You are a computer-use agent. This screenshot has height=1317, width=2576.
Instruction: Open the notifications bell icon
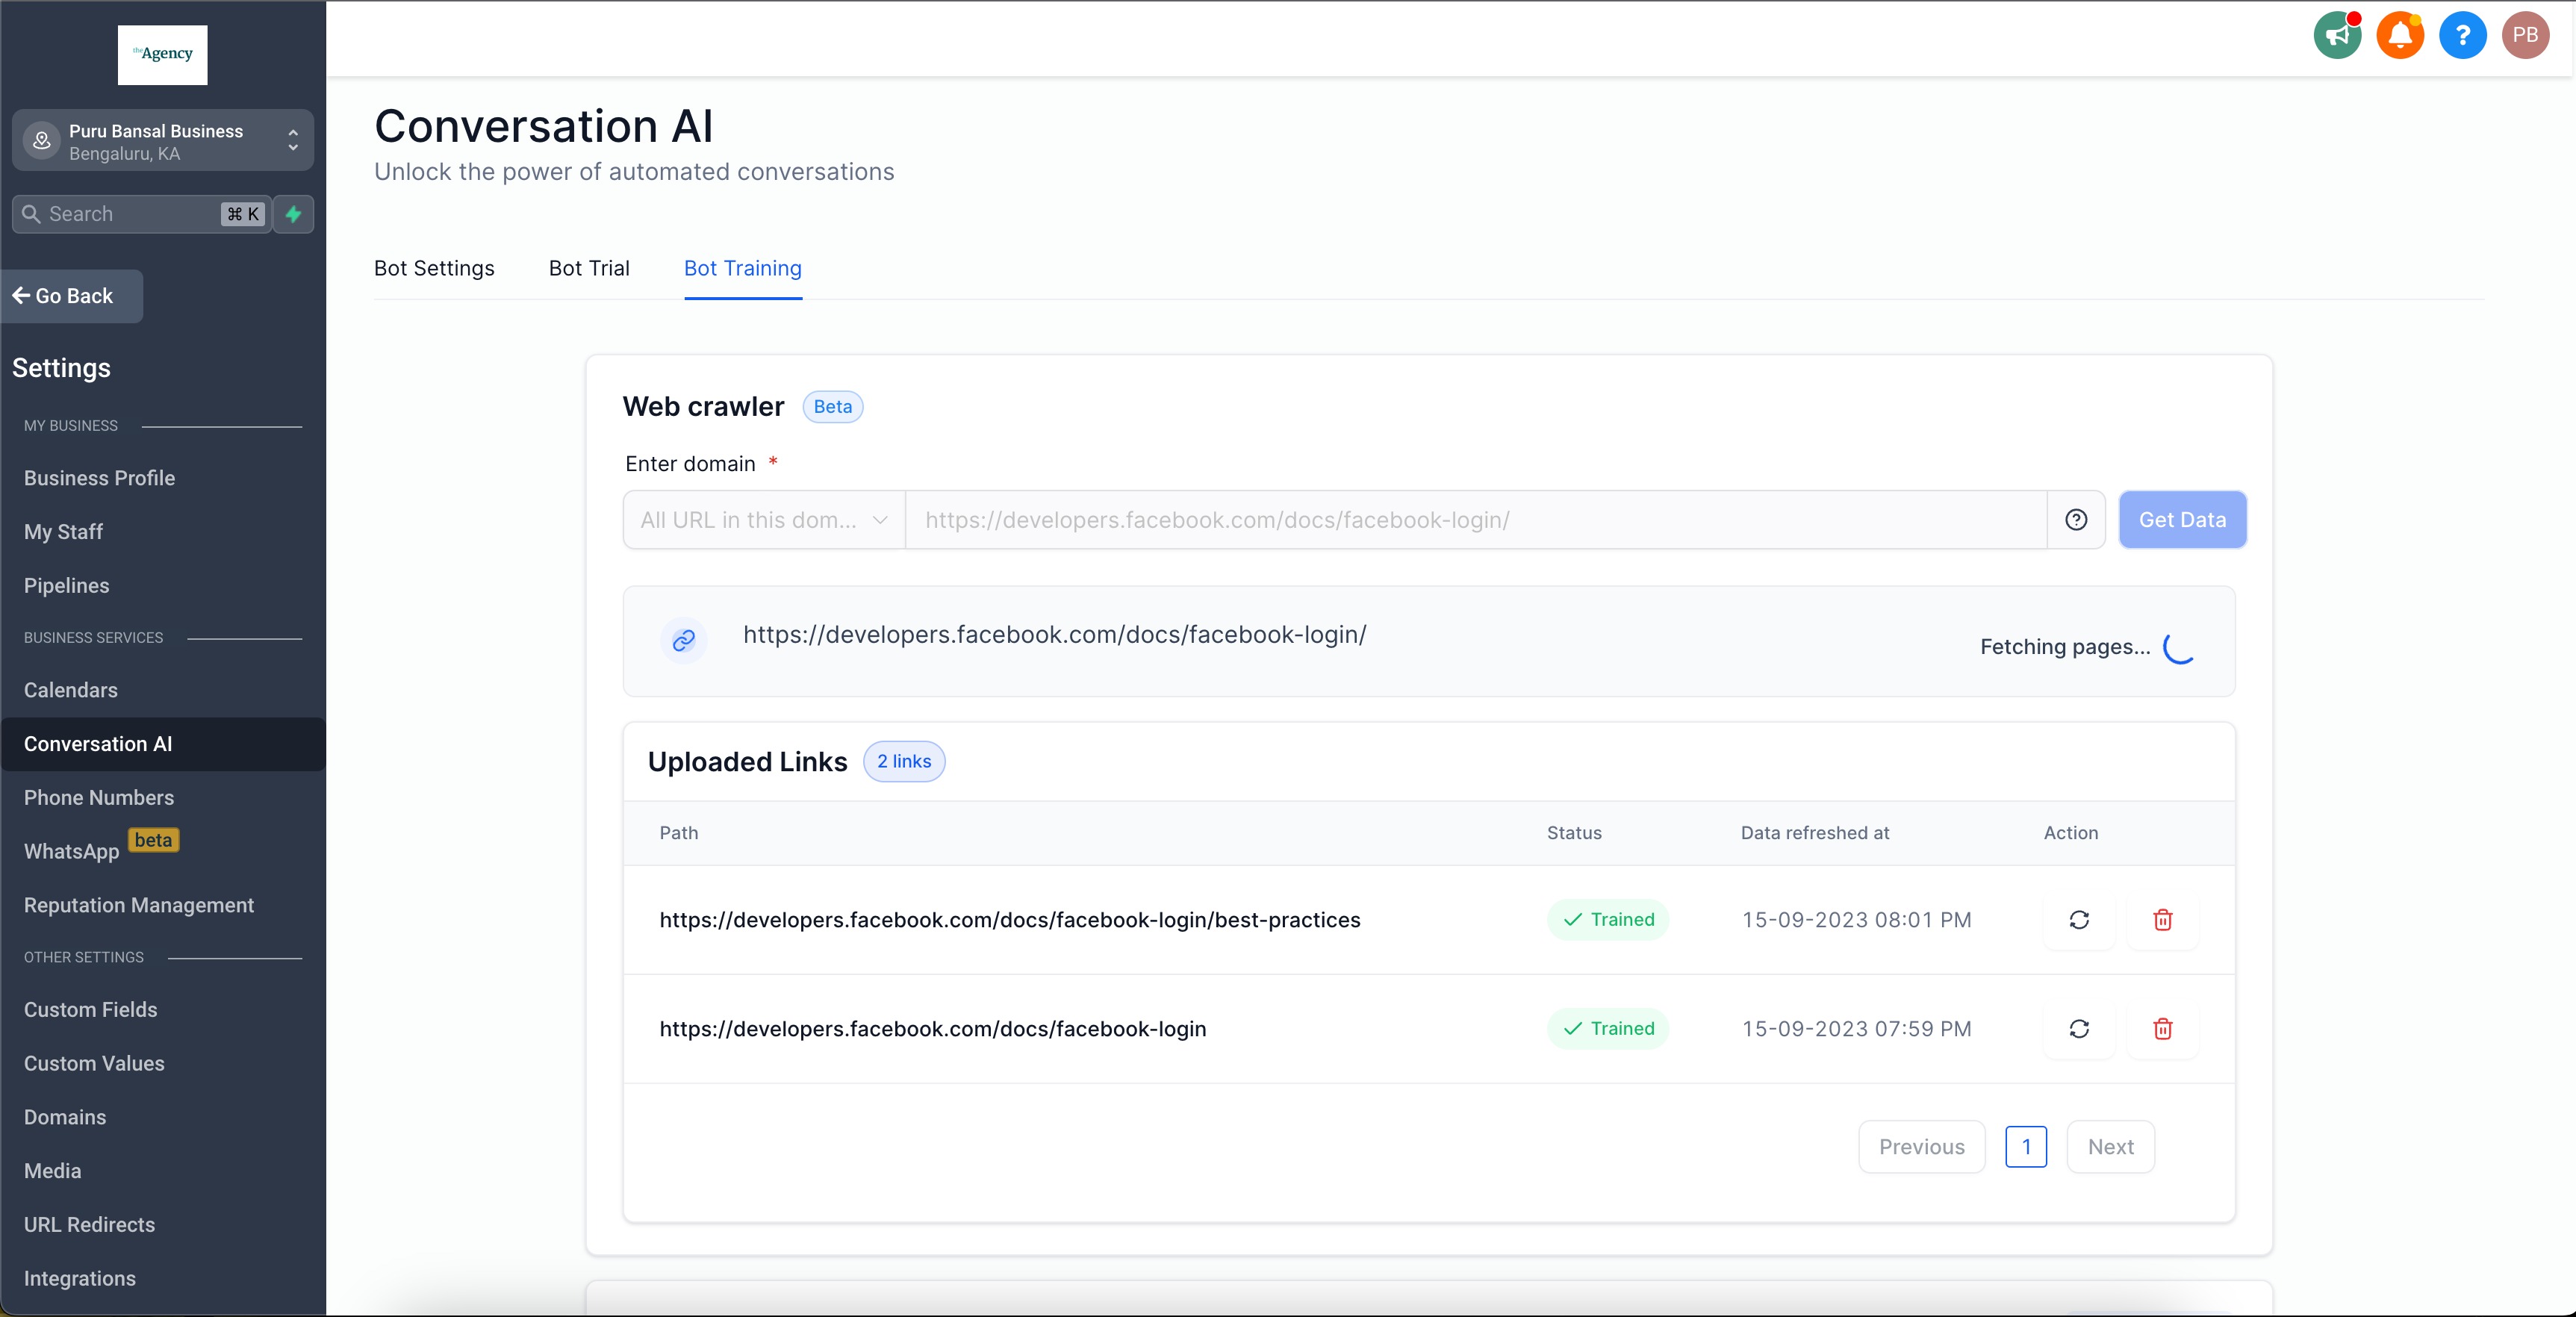click(2400, 36)
